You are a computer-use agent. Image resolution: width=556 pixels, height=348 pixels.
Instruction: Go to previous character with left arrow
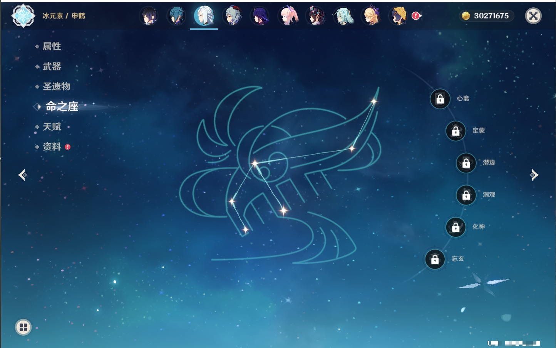coord(22,175)
